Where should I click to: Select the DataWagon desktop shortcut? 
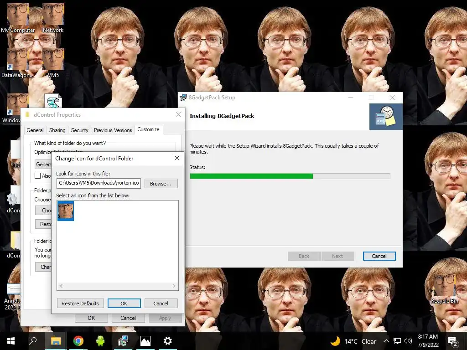(18, 63)
